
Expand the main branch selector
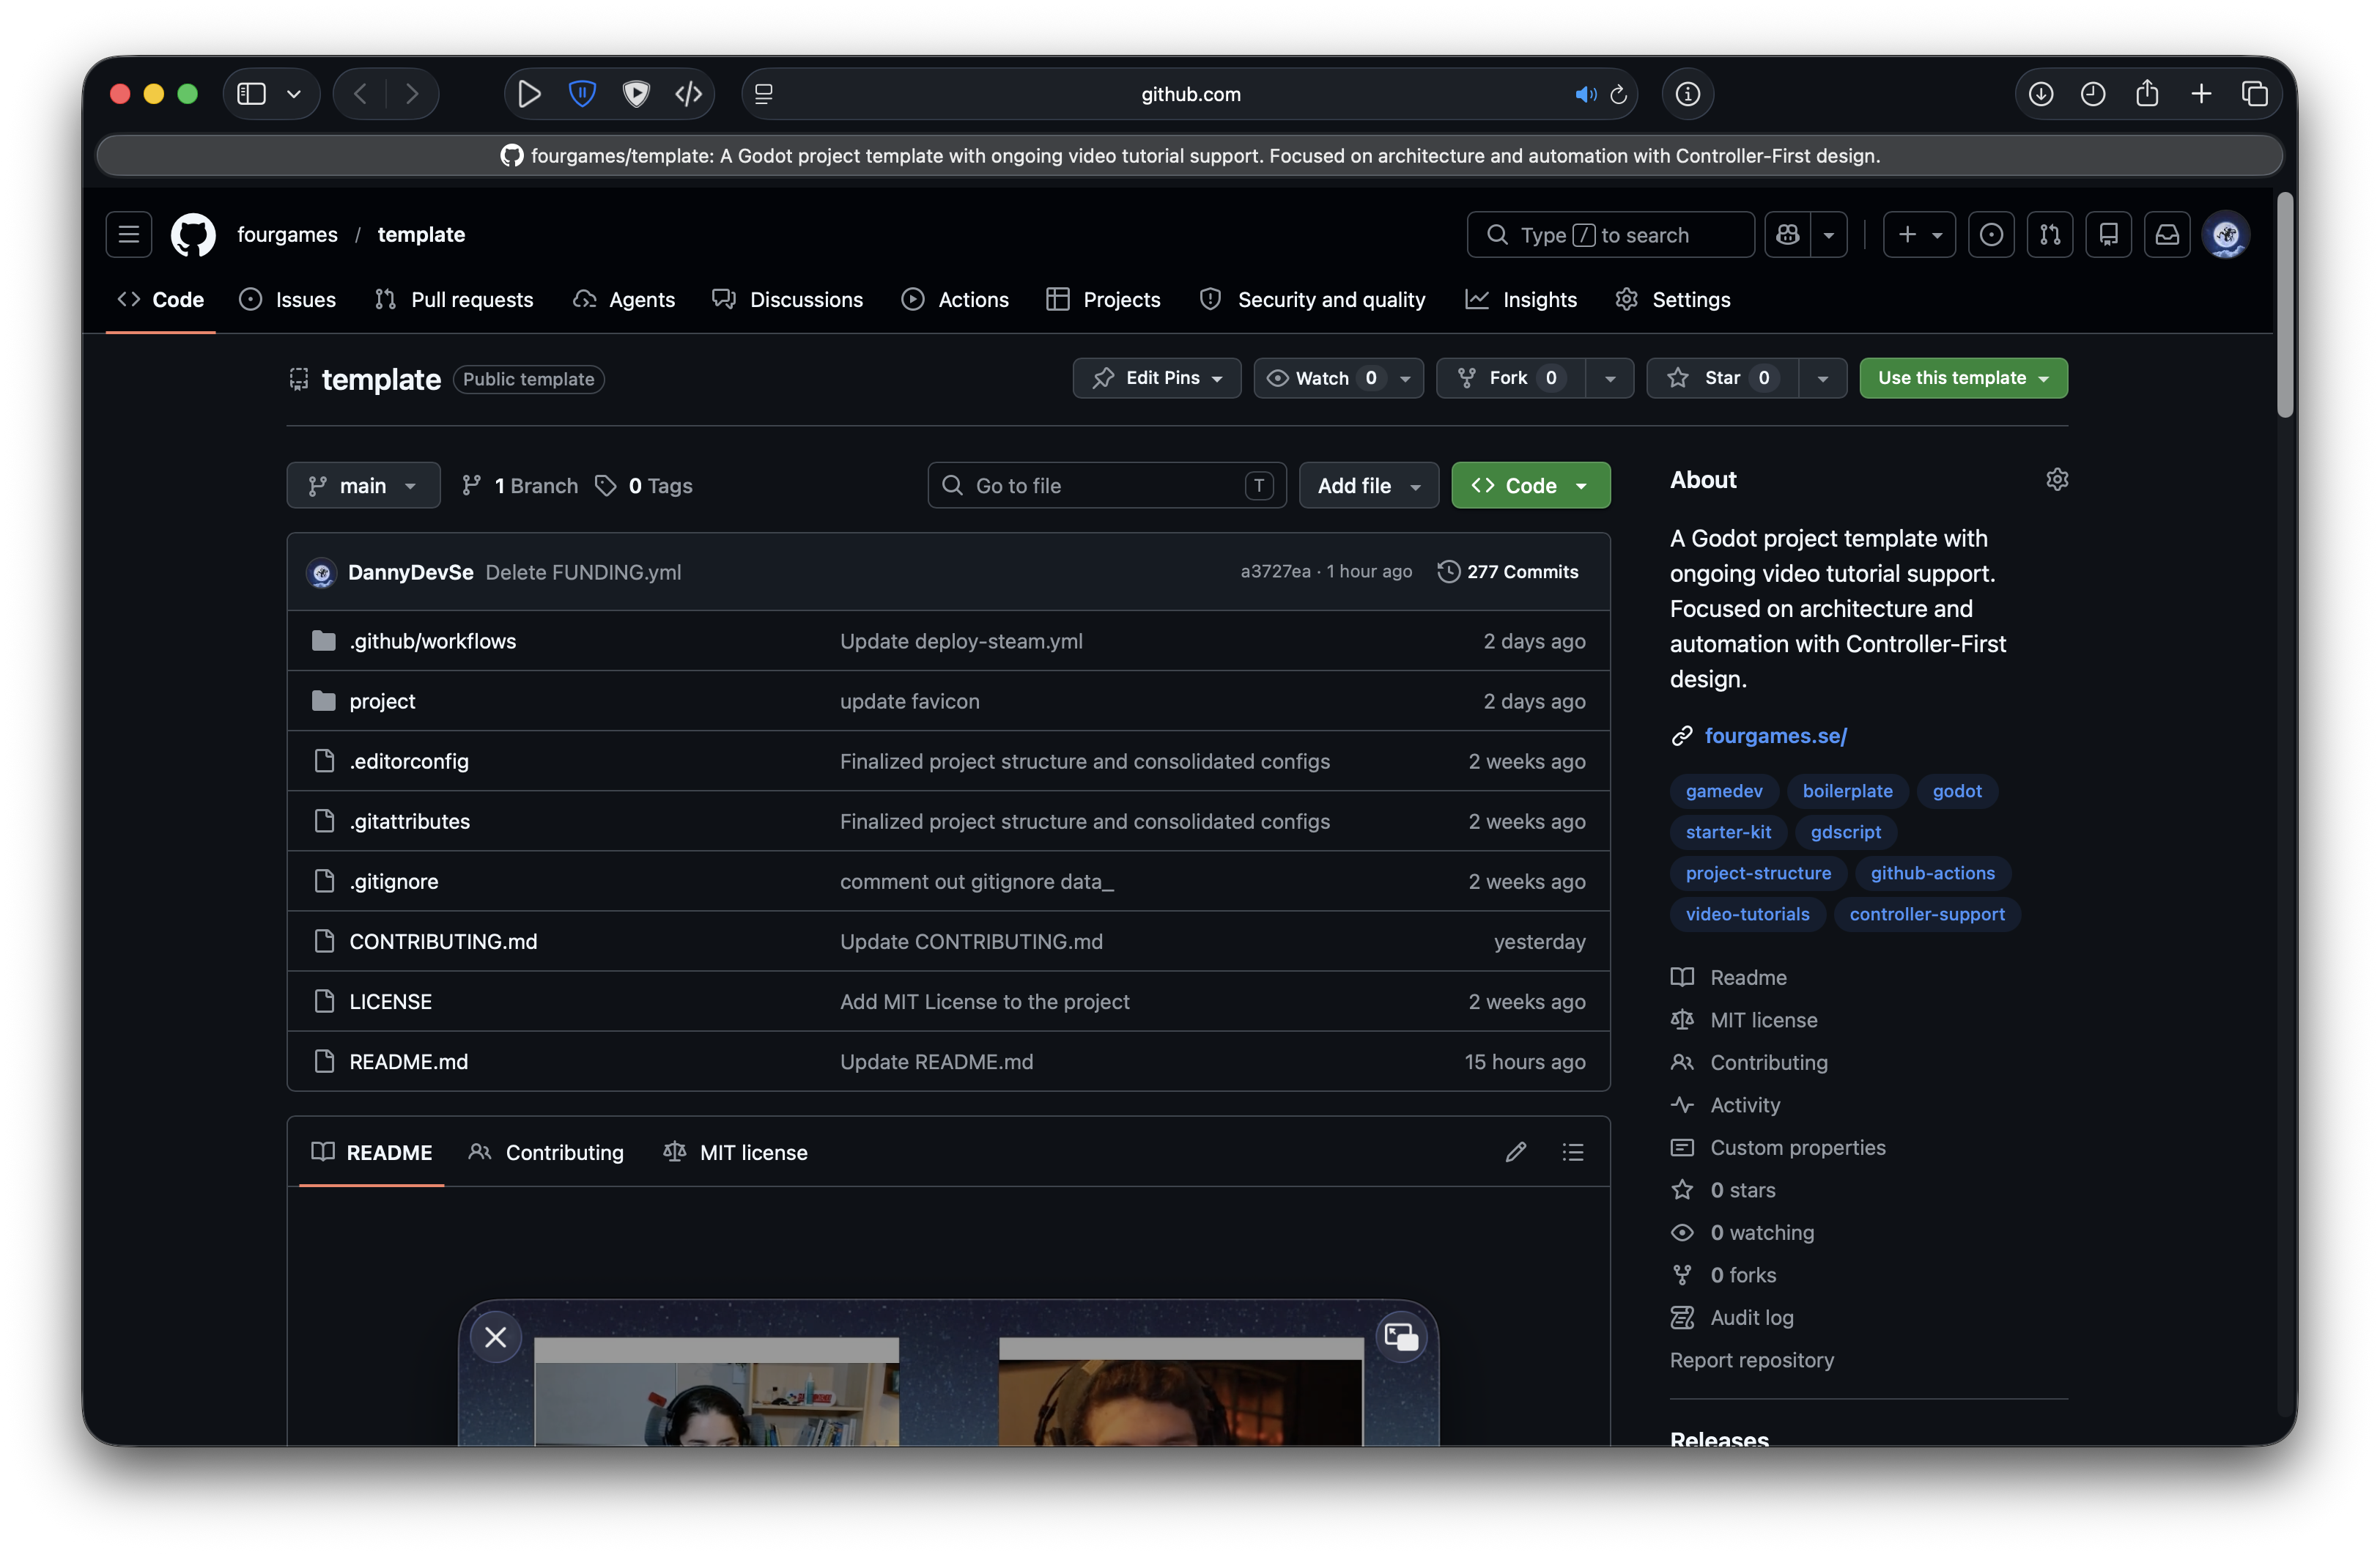click(x=363, y=486)
